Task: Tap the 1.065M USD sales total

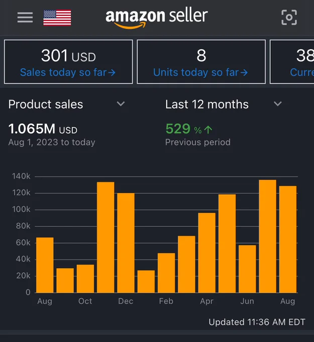Action: click(x=43, y=129)
